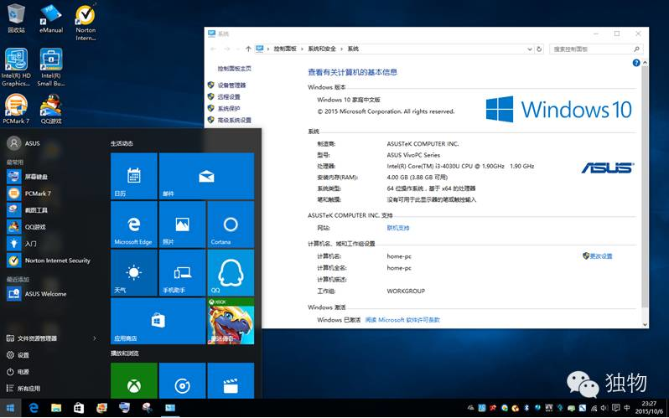Viewport: 669px width, 418px height.
Task: Open Norton Internet Security from Start list
Action: [57, 261]
